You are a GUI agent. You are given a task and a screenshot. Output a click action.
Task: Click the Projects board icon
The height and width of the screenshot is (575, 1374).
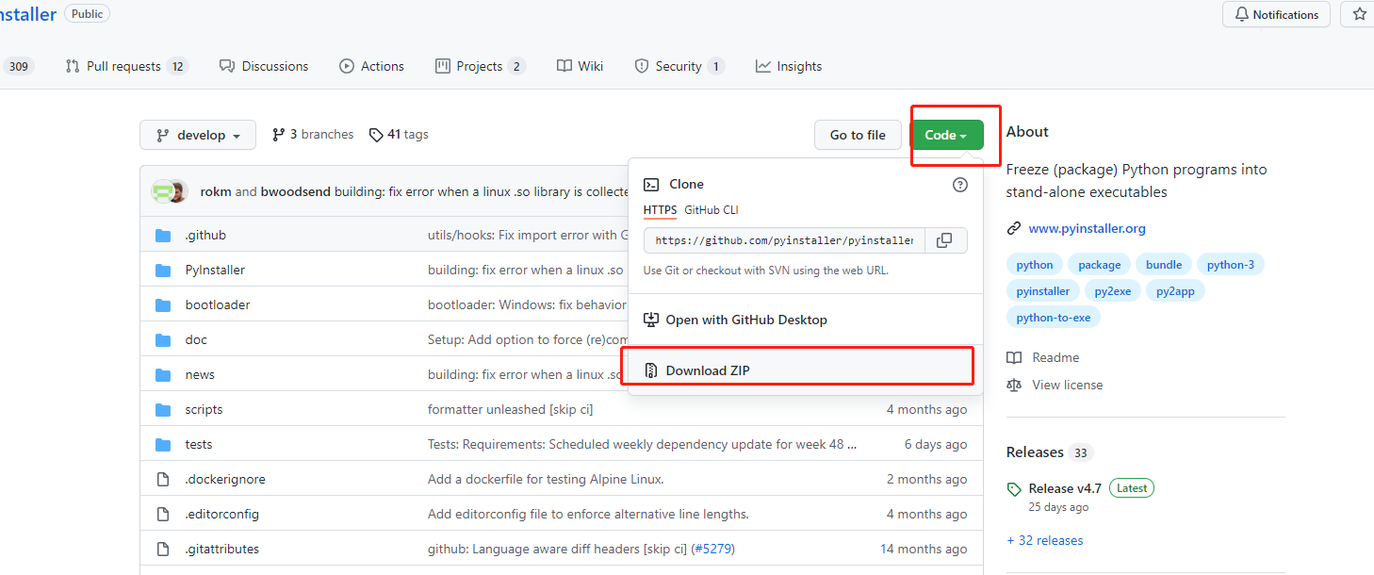tap(443, 66)
